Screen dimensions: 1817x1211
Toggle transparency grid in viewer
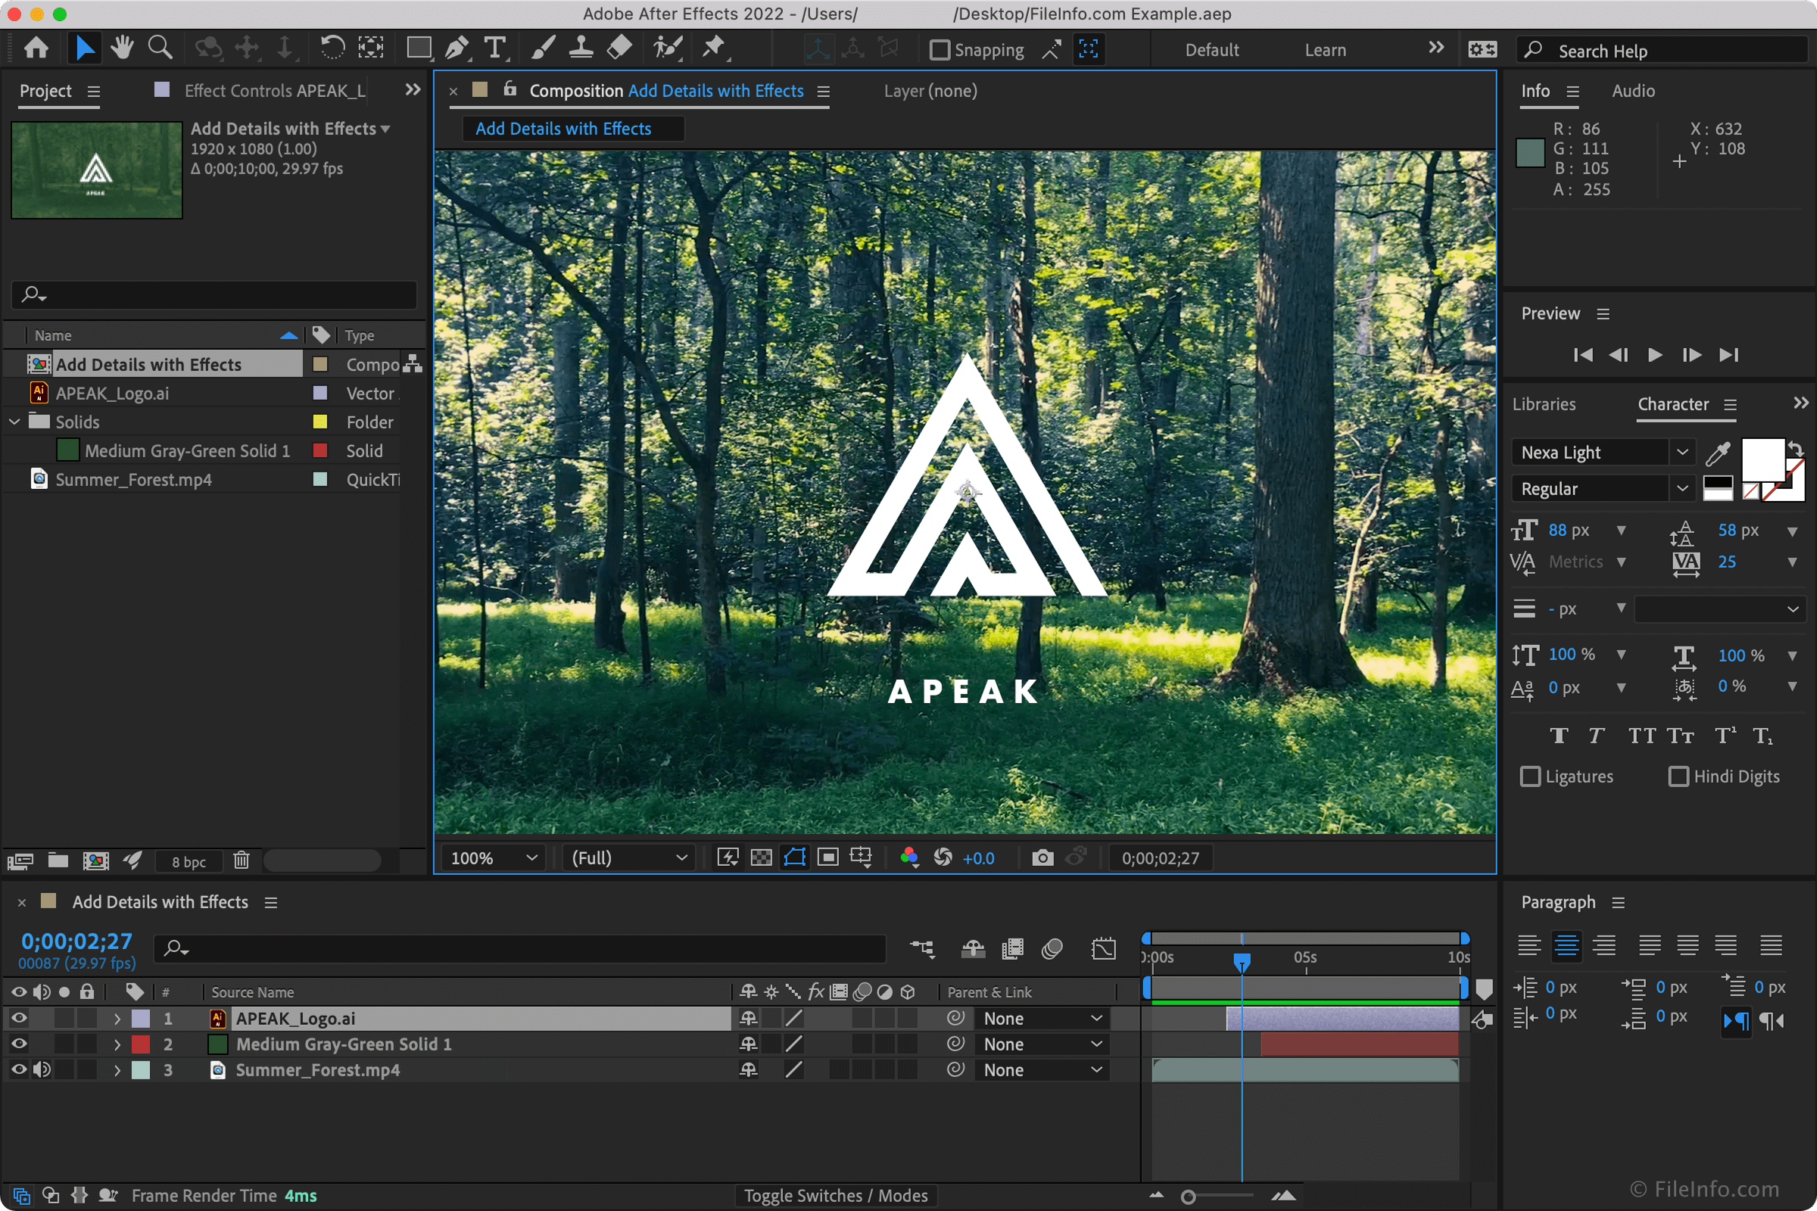click(x=761, y=858)
